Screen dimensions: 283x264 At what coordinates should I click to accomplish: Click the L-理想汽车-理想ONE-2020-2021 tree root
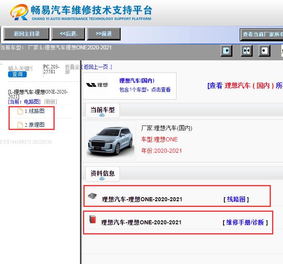38,94
